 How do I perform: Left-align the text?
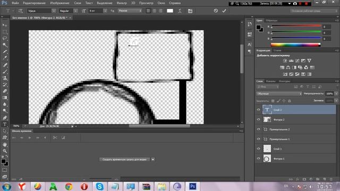tap(149, 11)
